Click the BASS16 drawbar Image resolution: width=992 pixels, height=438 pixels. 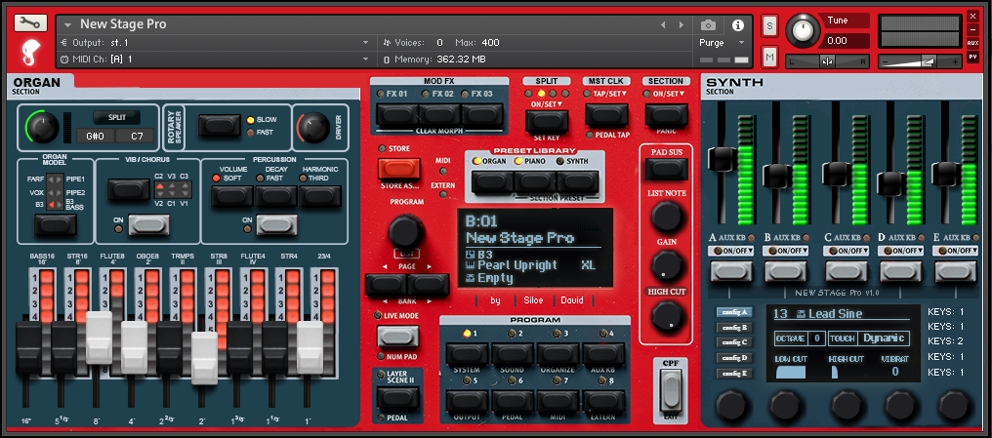[28, 345]
